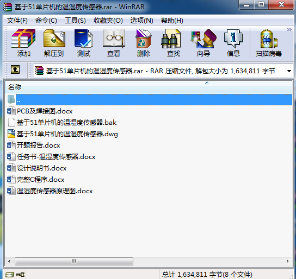Select file 基于51单片机的温湿度传感器.dwg

click(x=67, y=134)
